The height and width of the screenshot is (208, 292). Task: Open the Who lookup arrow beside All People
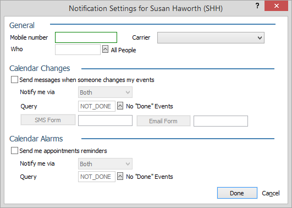(x=105, y=50)
